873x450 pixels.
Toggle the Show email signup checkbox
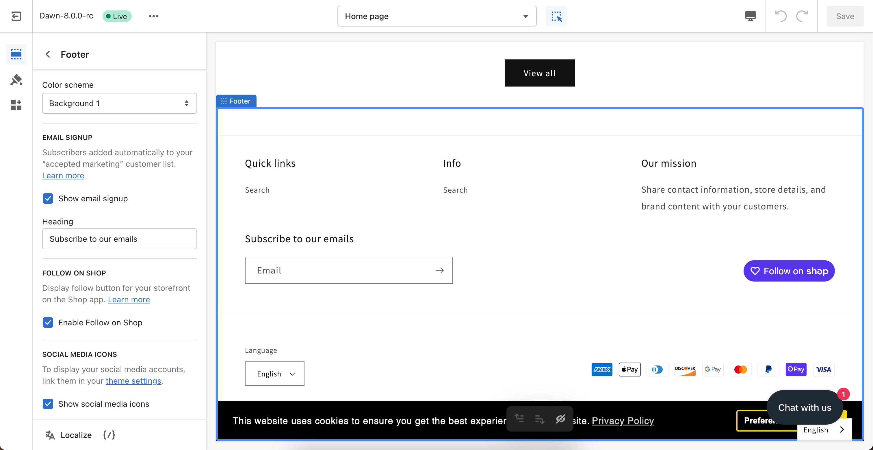[x=48, y=198]
